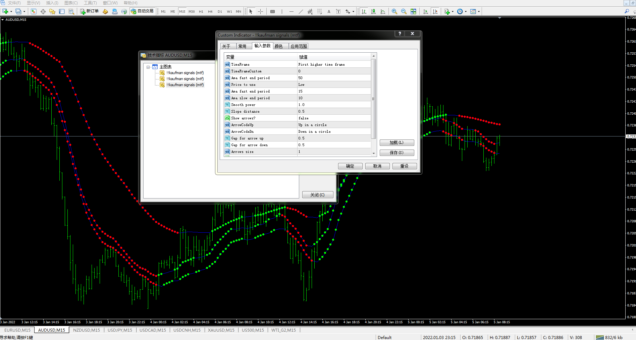The height and width of the screenshot is (340, 636).
Task: Select the text label tool A
Action: pyautogui.click(x=329, y=11)
